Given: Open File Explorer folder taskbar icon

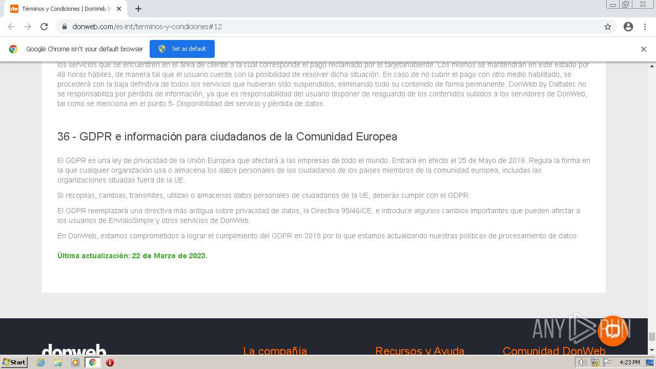Looking at the screenshot, I should (x=58, y=362).
